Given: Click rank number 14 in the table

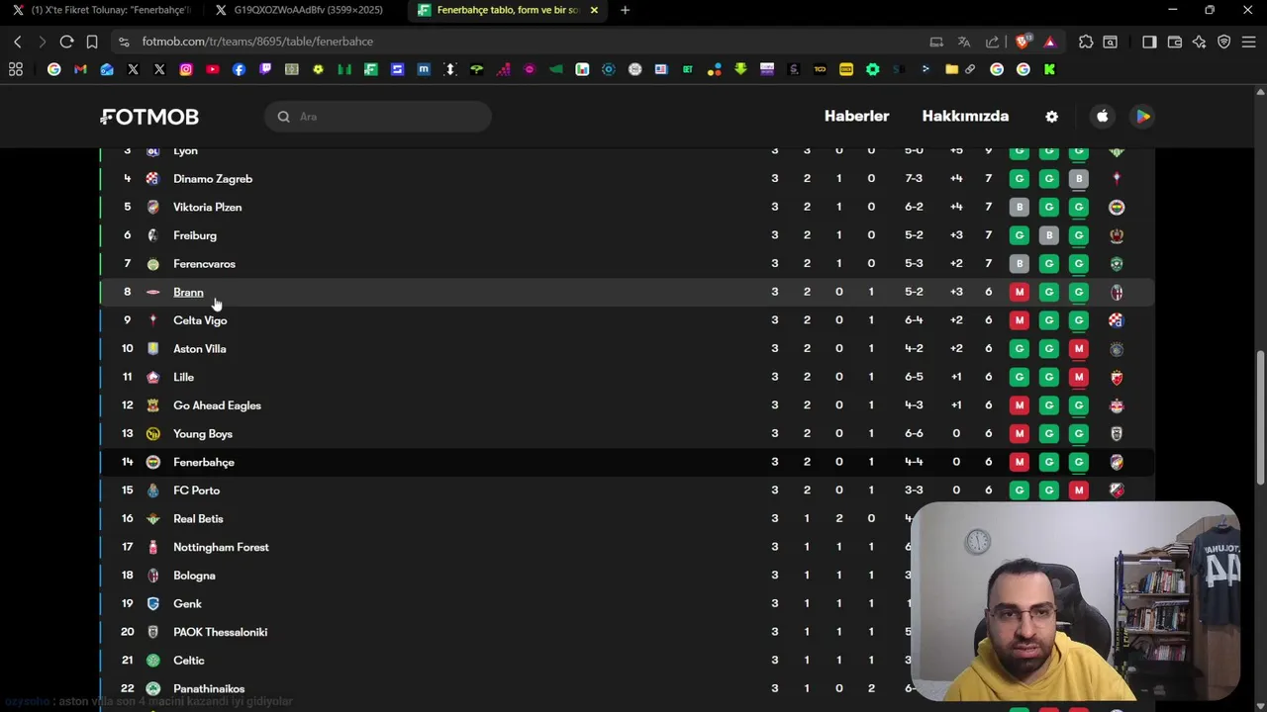Looking at the screenshot, I should pos(127,462).
